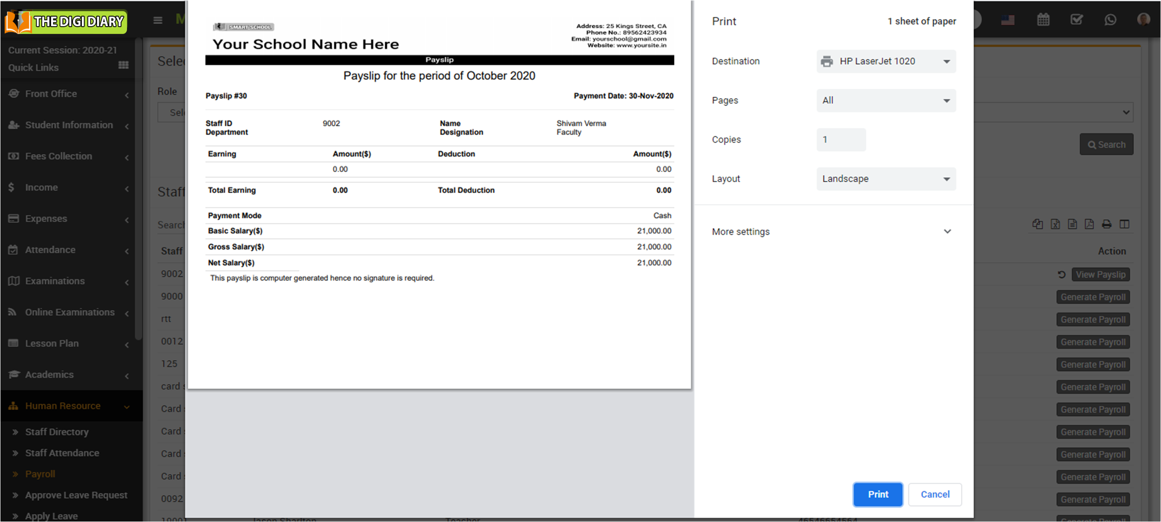
Task: Open the WhatsApp icon in header
Action: tap(1110, 20)
